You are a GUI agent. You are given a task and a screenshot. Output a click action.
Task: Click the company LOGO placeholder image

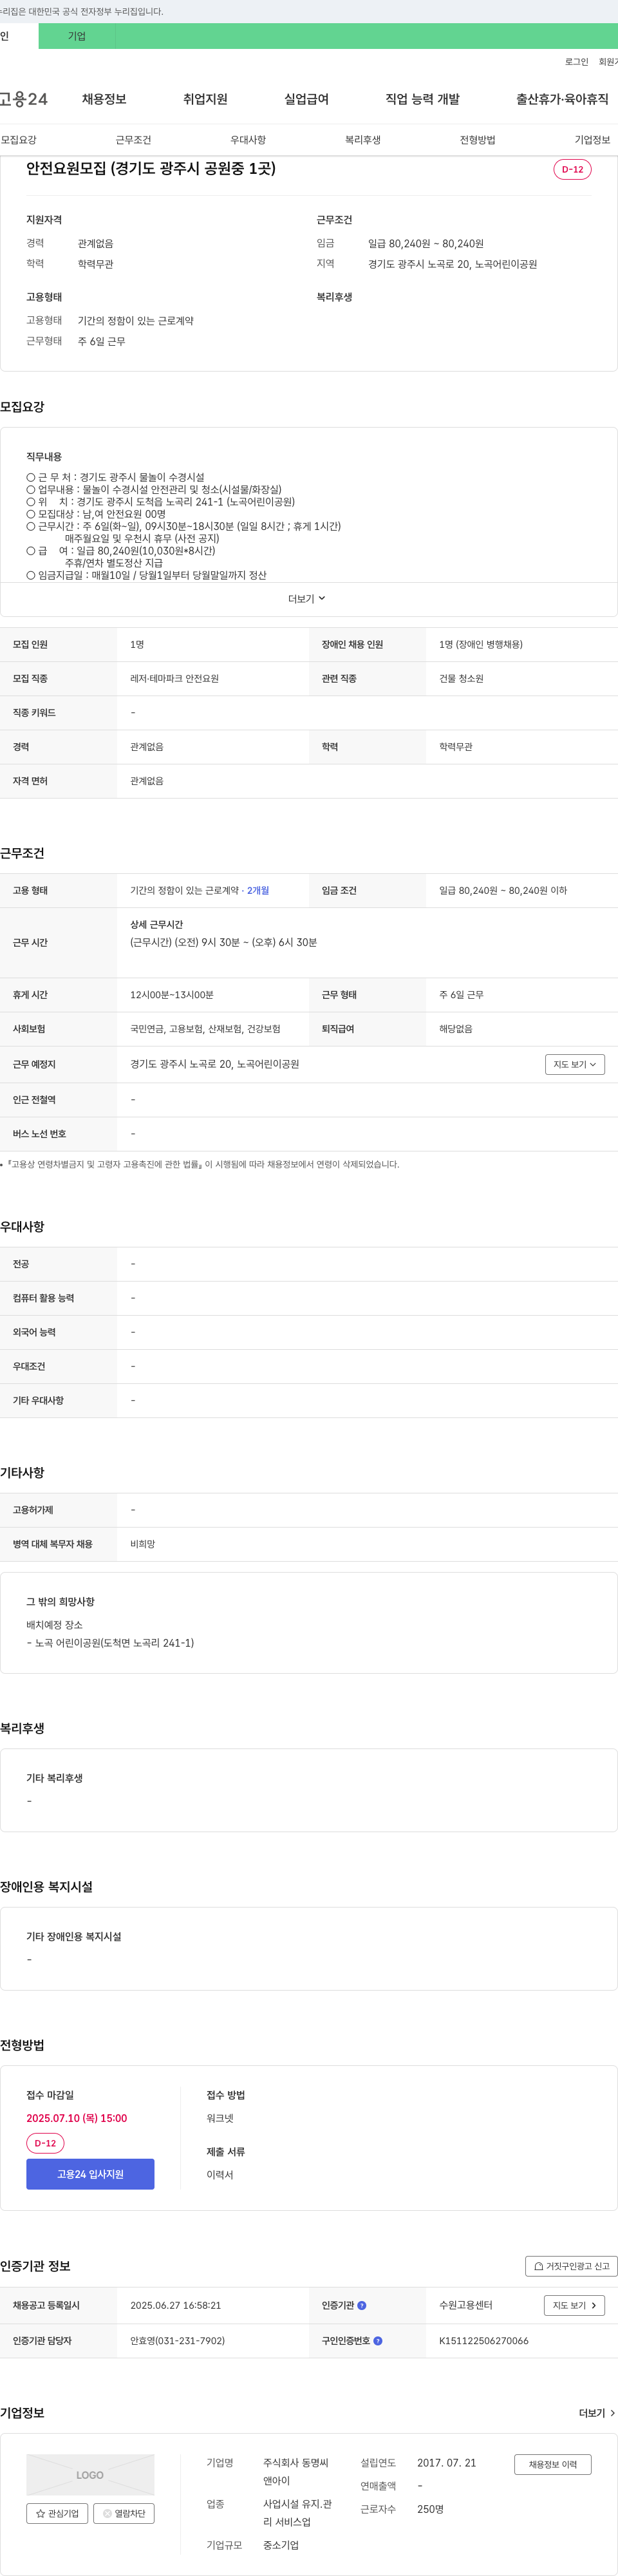[x=90, y=2475]
